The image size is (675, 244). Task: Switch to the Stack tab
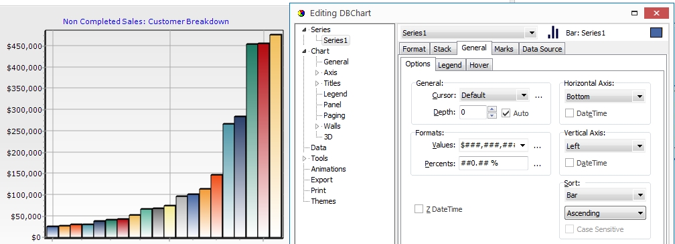click(x=443, y=49)
